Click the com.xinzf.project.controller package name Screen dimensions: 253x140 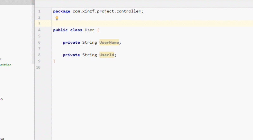point(108,11)
